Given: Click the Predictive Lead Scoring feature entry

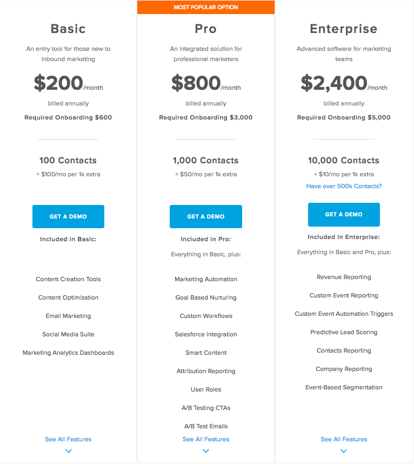Looking at the screenshot, I should click(344, 332).
